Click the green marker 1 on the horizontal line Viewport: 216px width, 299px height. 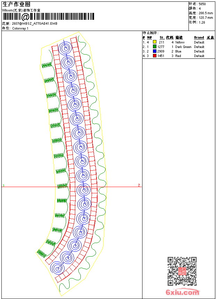coord(3,185)
